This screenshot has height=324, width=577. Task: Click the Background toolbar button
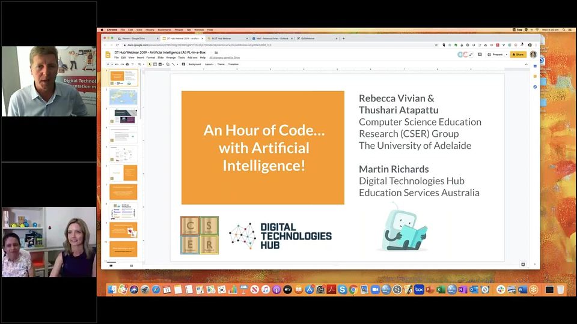[195, 64]
